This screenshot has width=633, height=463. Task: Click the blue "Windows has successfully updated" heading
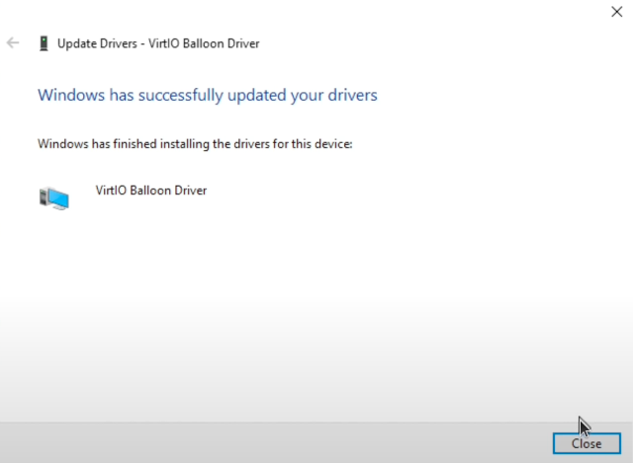[x=207, y=96]
